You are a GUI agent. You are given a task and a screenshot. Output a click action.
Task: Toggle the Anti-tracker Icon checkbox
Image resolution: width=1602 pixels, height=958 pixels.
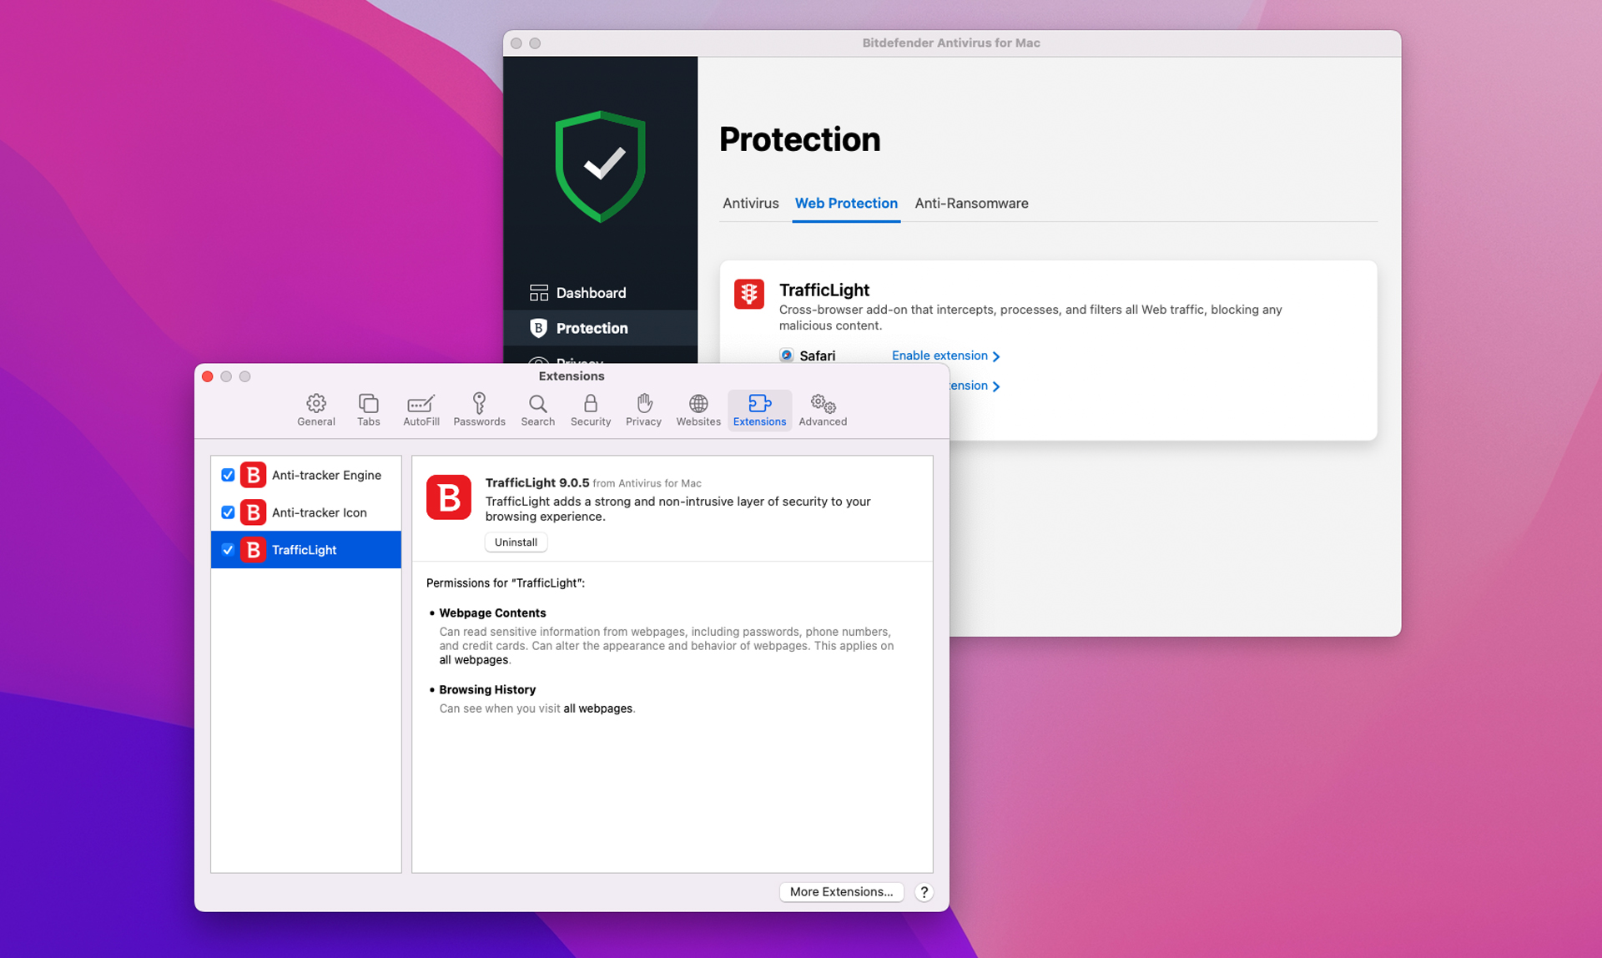pos(228,512)
